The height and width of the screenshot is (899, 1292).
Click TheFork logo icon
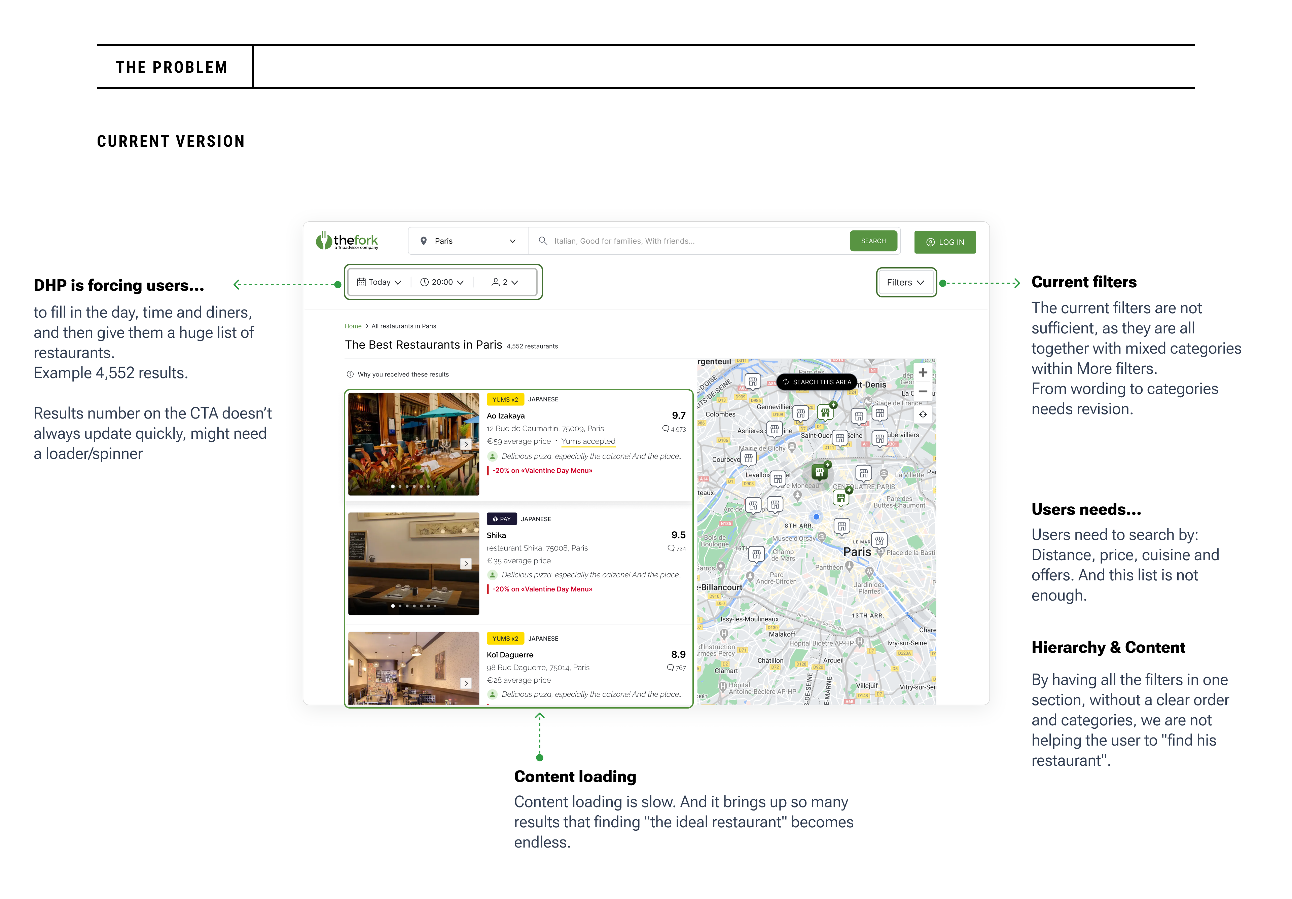(x=324, y=240)
